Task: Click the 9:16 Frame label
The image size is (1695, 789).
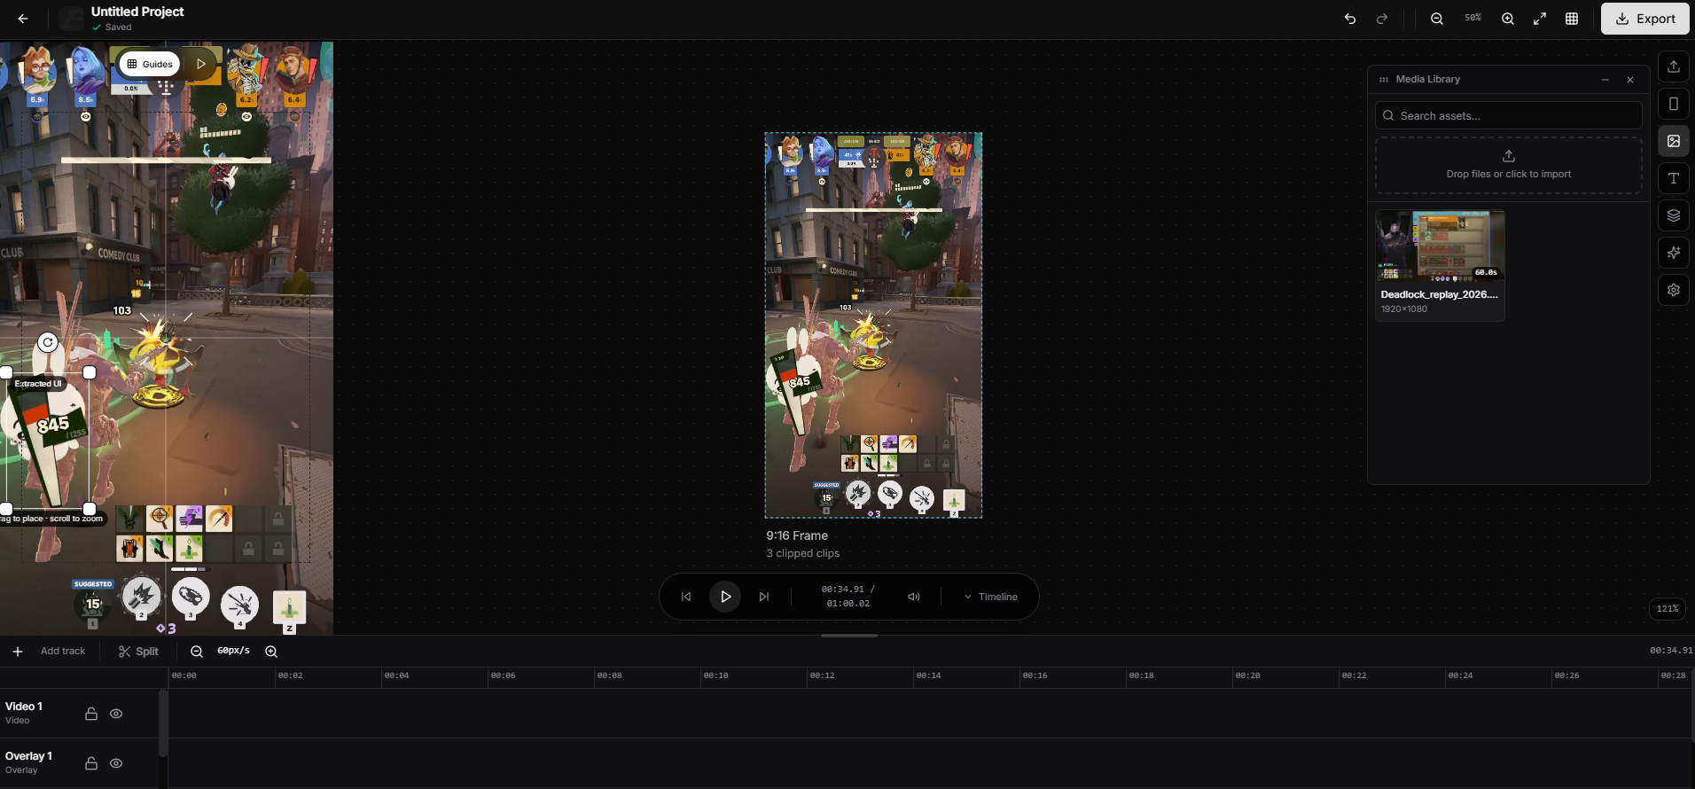Action: coord(797,535)
